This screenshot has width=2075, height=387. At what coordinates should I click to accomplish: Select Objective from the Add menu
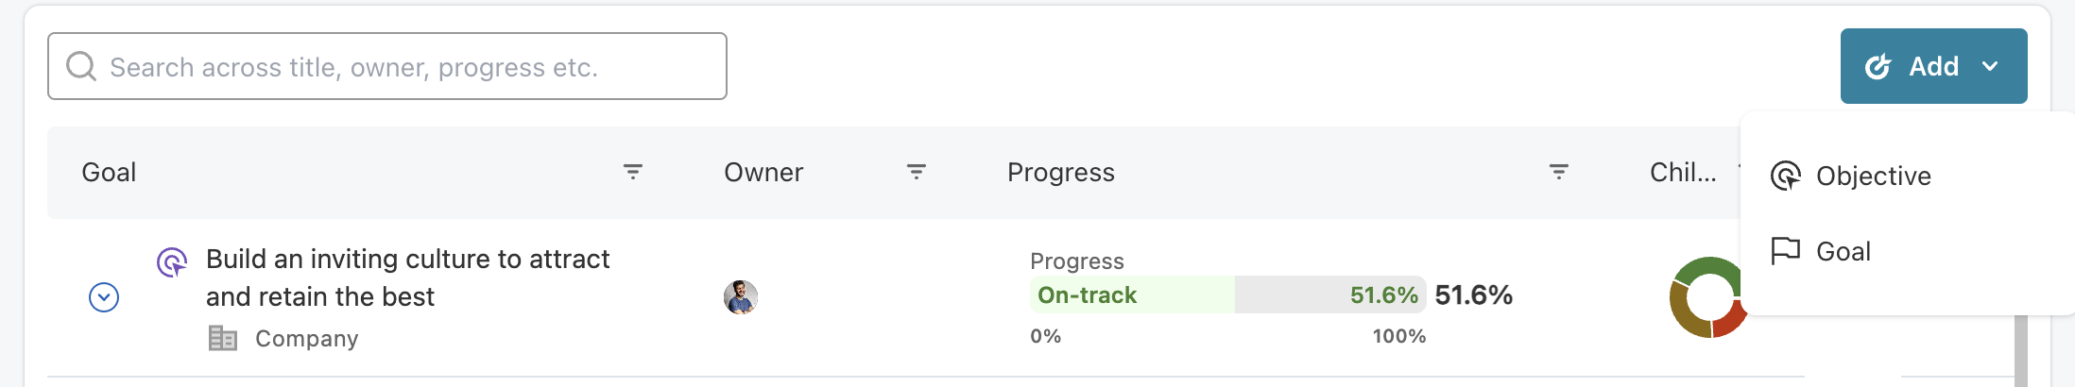click(1873, 177)
